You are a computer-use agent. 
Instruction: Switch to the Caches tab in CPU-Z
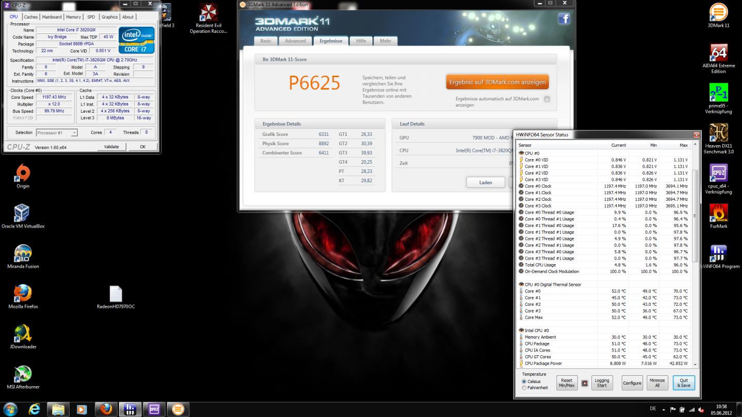(31, 17)
